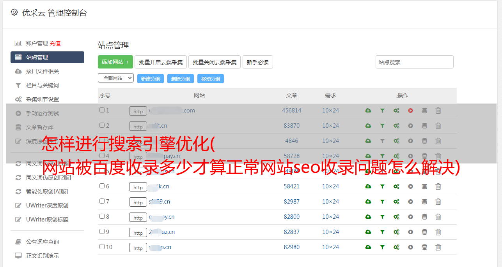Viewport: 502px width, 267px height.
Task: Go to 栏目与关键词 sidebar item
Action: coord(42,85)
